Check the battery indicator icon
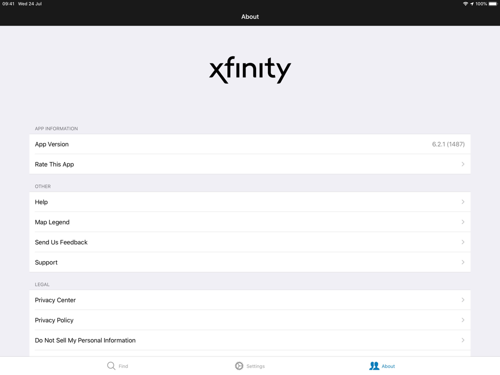Screen dimensions: 500x375 (493, 4)
